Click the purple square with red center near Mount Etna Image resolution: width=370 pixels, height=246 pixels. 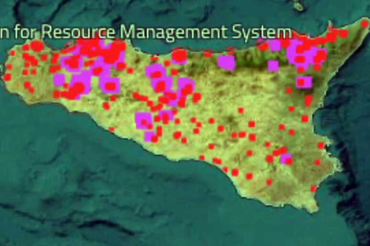click(304, 82)
